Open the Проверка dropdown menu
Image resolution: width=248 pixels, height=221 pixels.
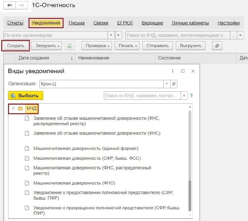97,45
